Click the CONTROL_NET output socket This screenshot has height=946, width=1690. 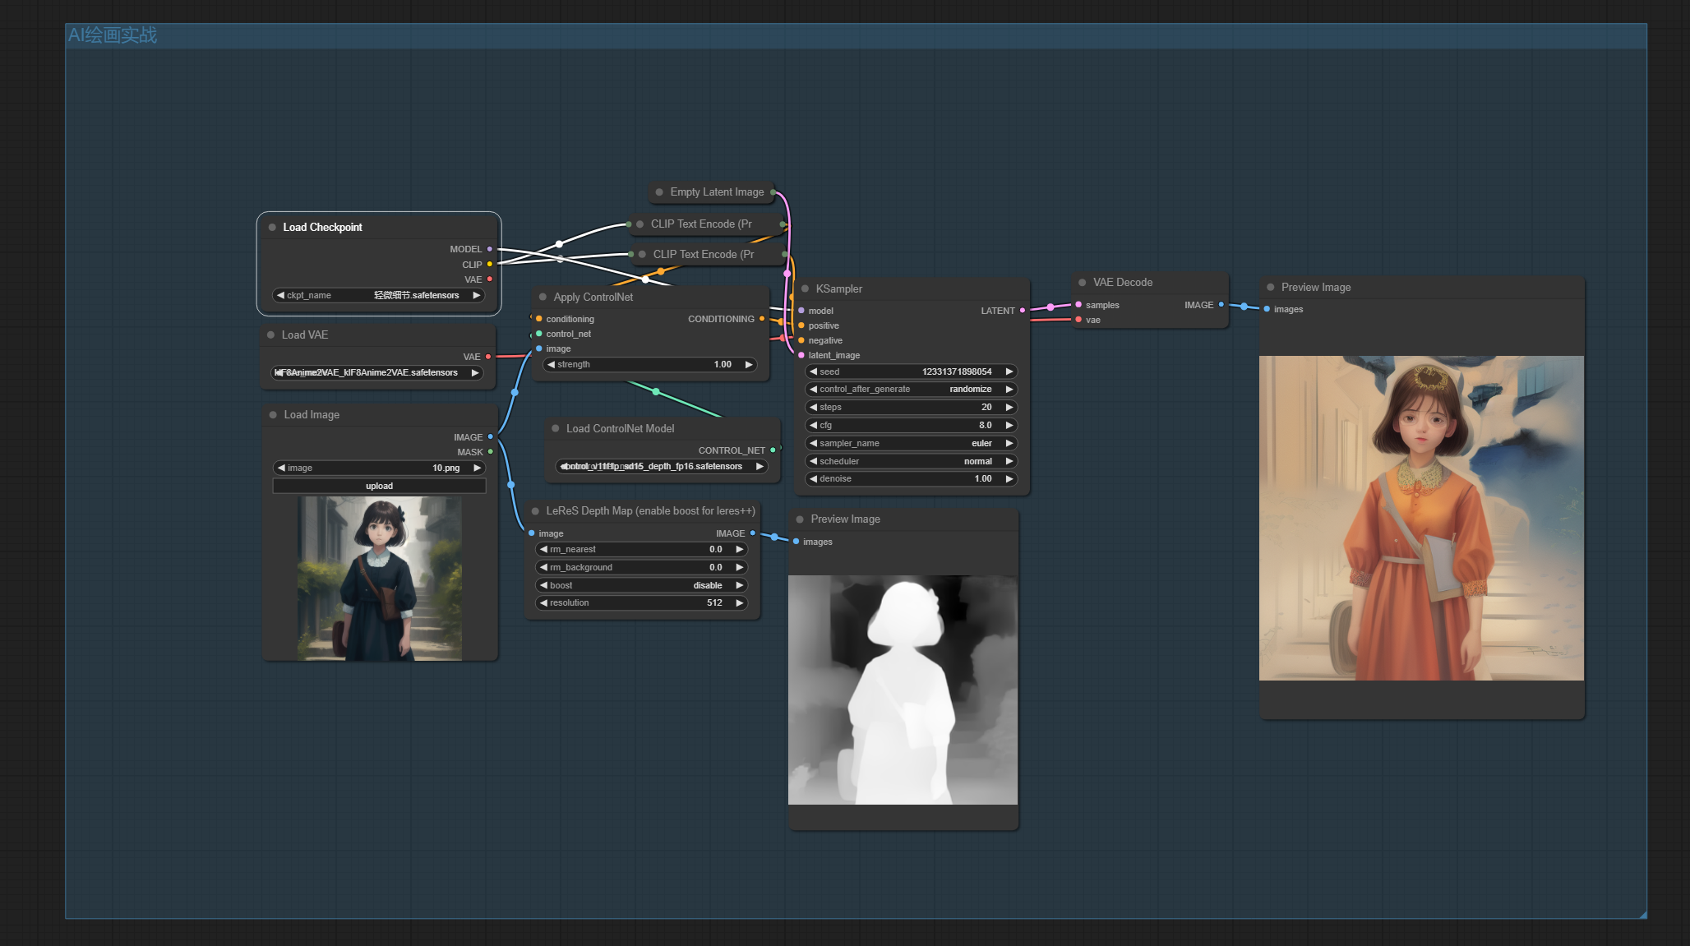point(773,450)
